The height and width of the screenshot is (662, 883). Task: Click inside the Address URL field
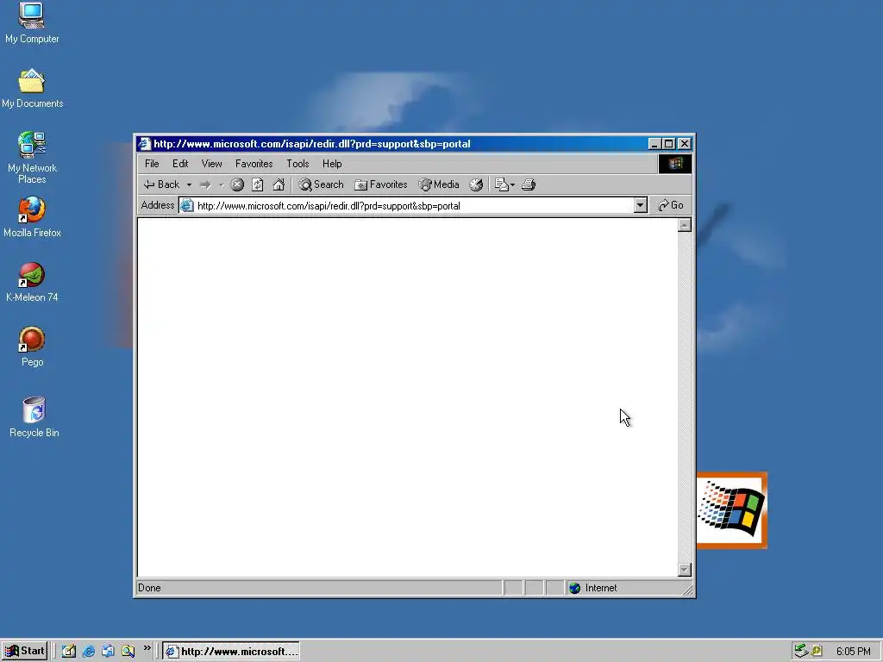coord(414,206)
